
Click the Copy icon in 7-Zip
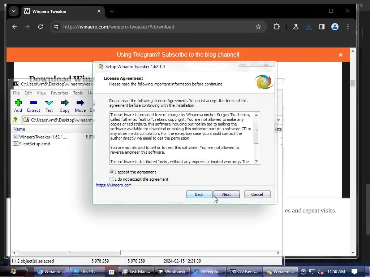point(65,106)
